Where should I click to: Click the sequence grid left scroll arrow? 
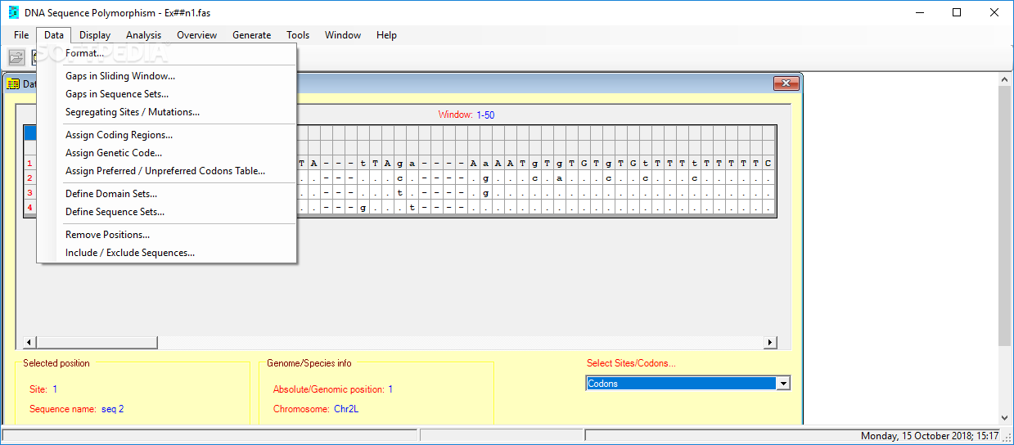point(29,343)
